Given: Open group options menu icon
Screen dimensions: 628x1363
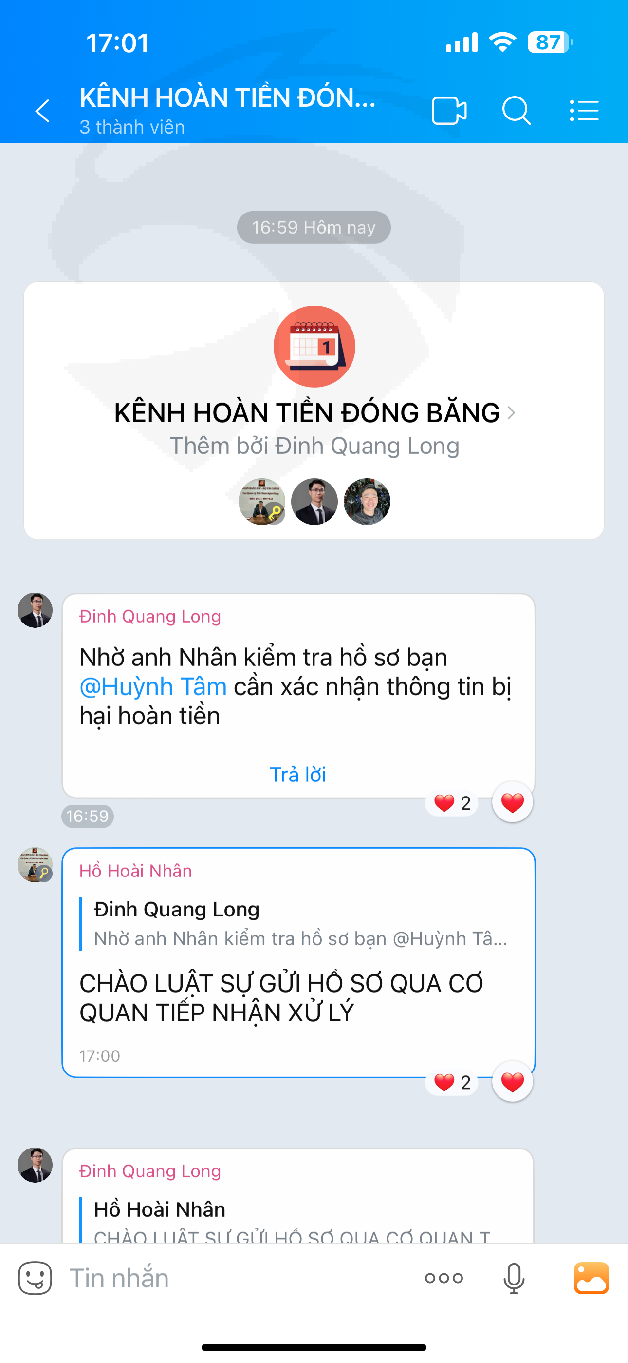Looking at the screenshot, I should coord(584,111).
